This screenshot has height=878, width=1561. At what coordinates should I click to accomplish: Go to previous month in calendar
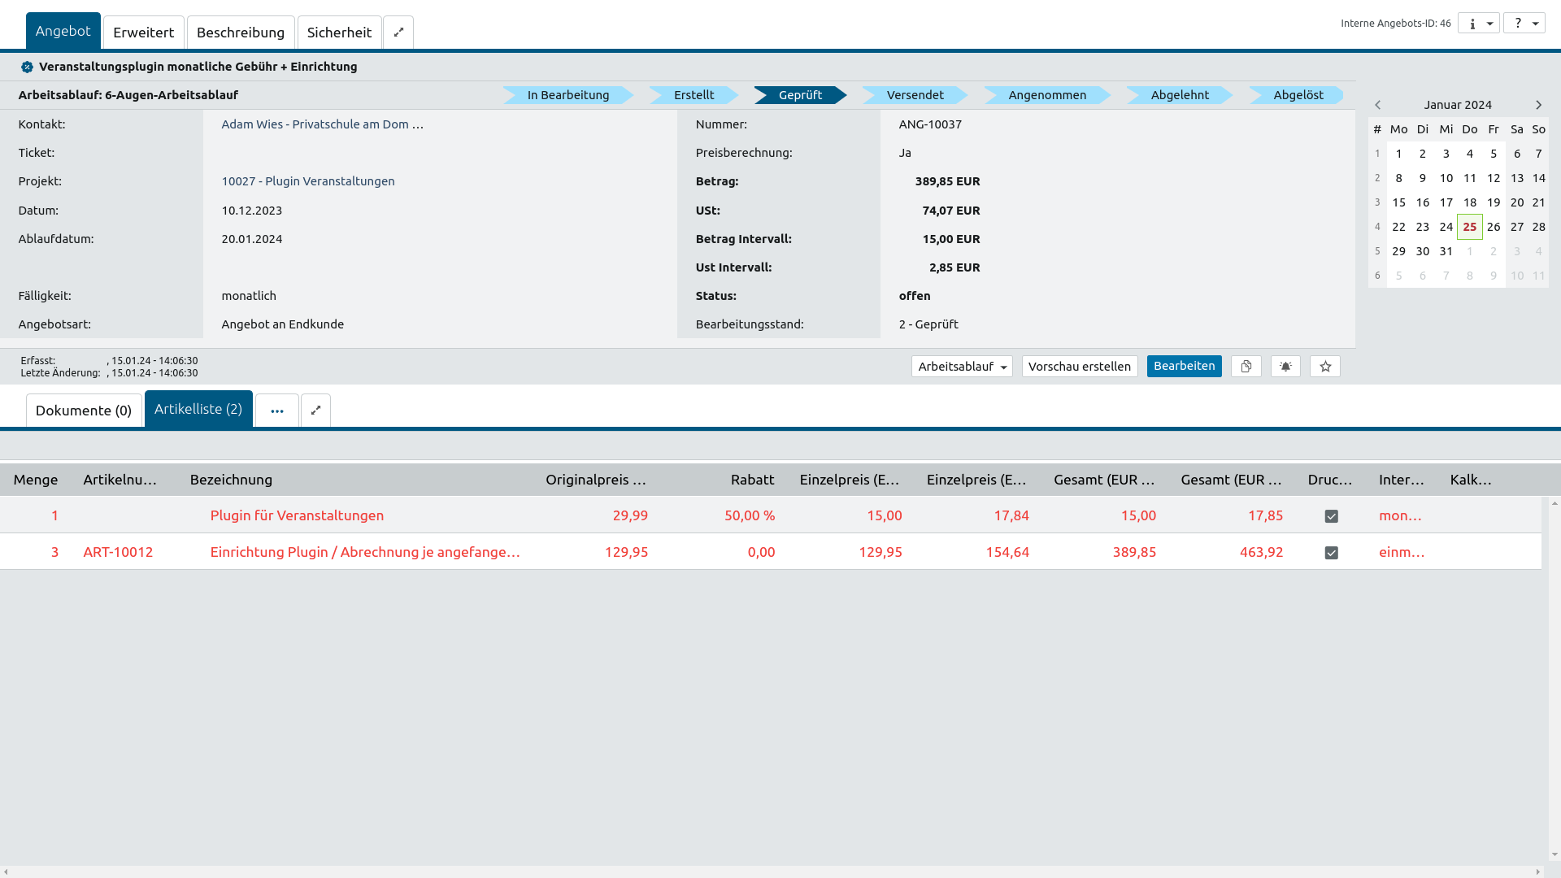[1378, 105]
